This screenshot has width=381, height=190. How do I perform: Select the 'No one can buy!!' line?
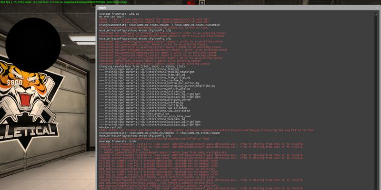(112, 17)
